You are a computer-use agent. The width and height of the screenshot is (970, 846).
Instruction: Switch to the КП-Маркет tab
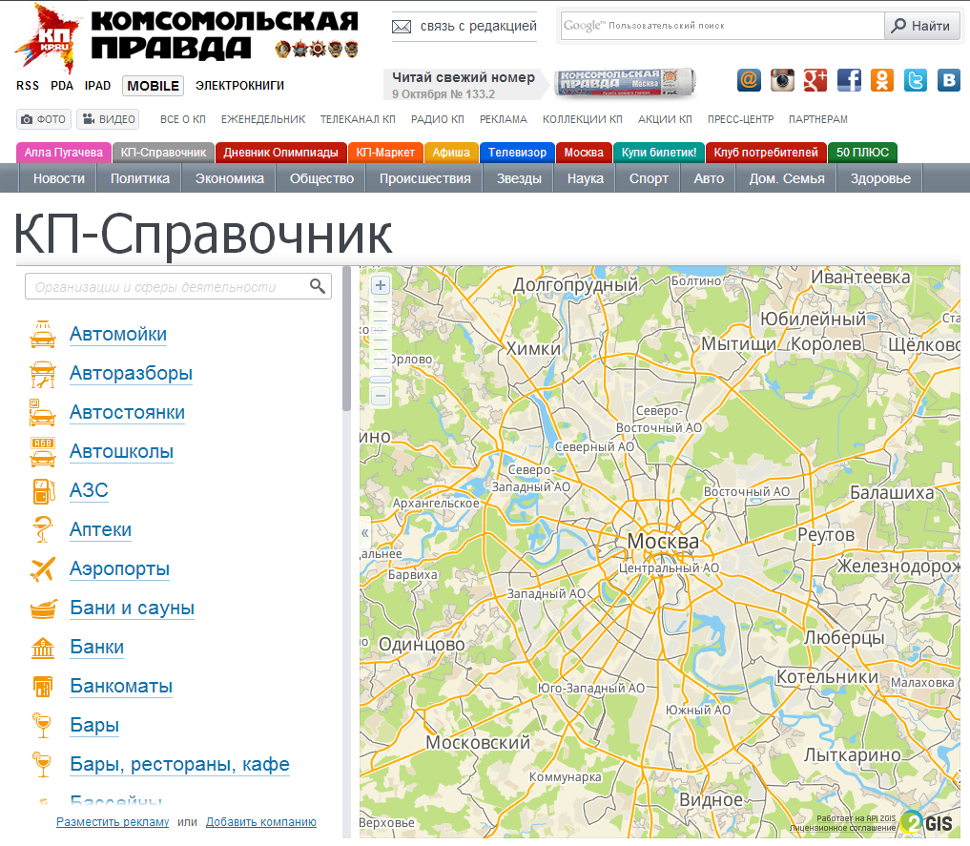click(x=385, y=153)
